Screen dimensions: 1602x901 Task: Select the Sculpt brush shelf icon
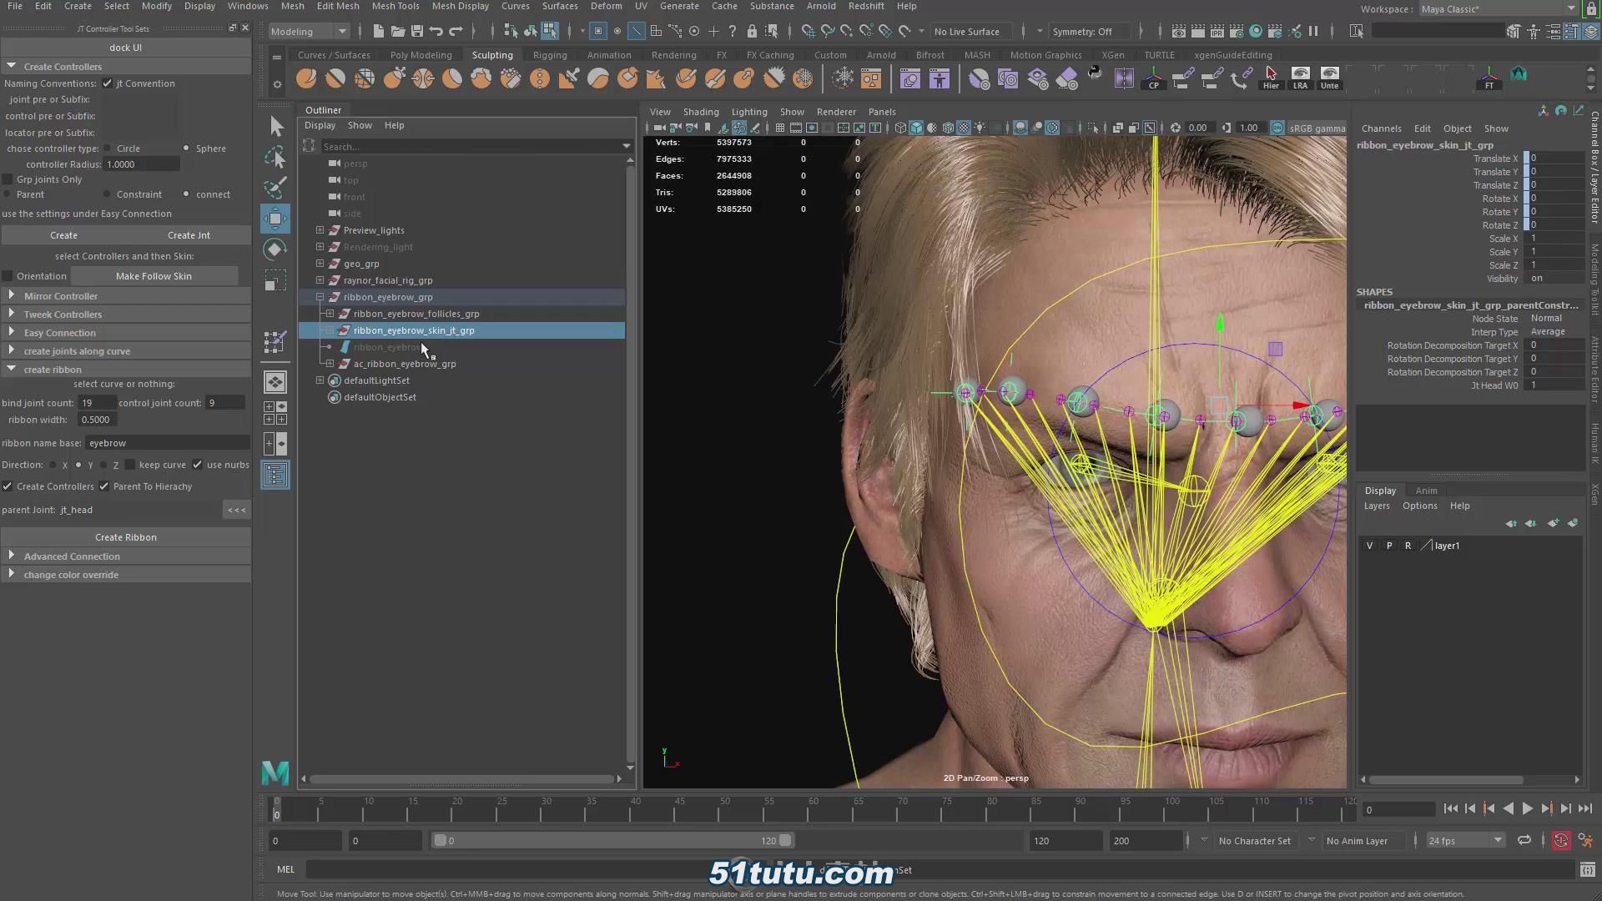pyautogui.click(x=306, y=79)
